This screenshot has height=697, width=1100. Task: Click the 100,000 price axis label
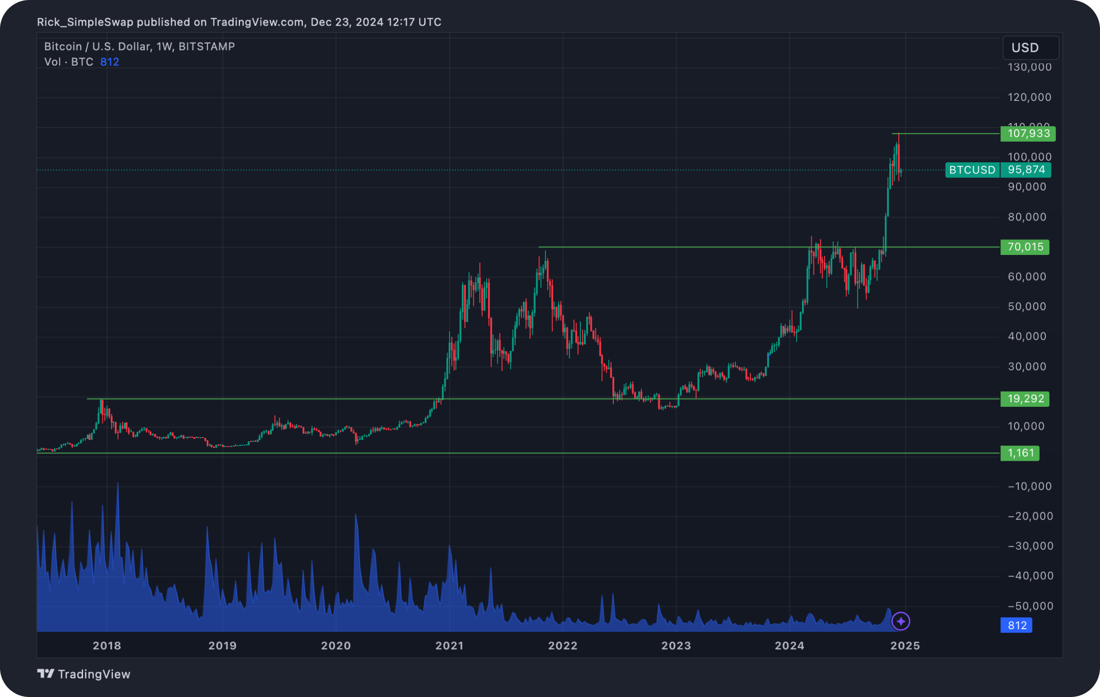[1030, 157]
